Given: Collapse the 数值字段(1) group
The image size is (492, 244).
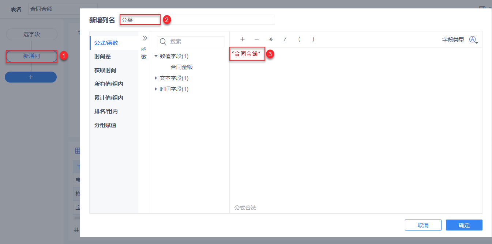Looking at the screenshot, I should (x=156, y=56).
